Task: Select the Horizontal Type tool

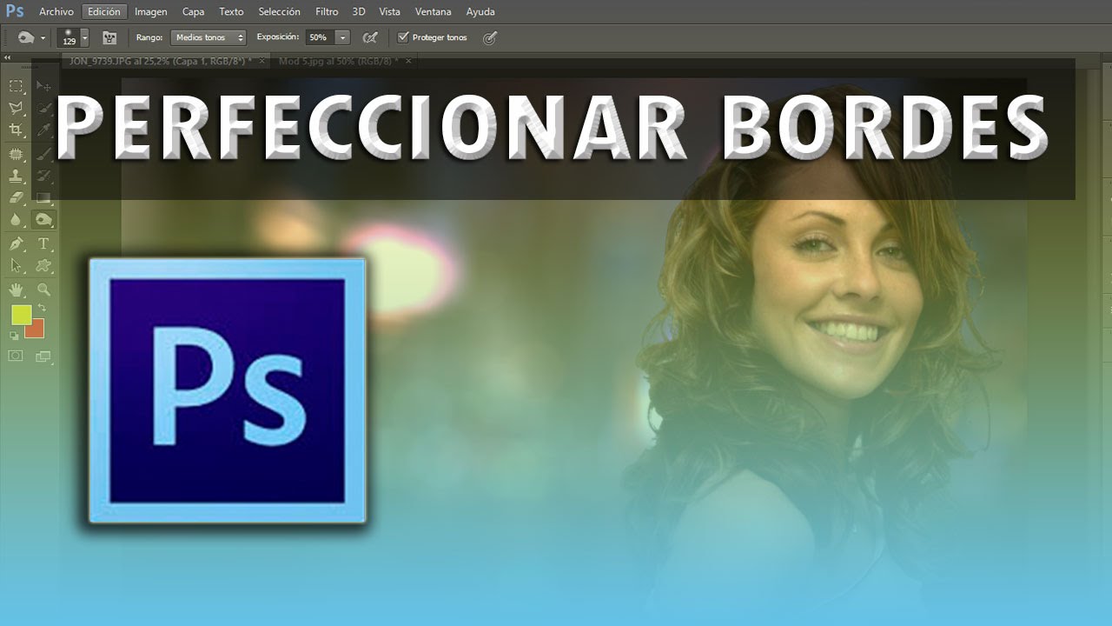Action: [43, 244]
